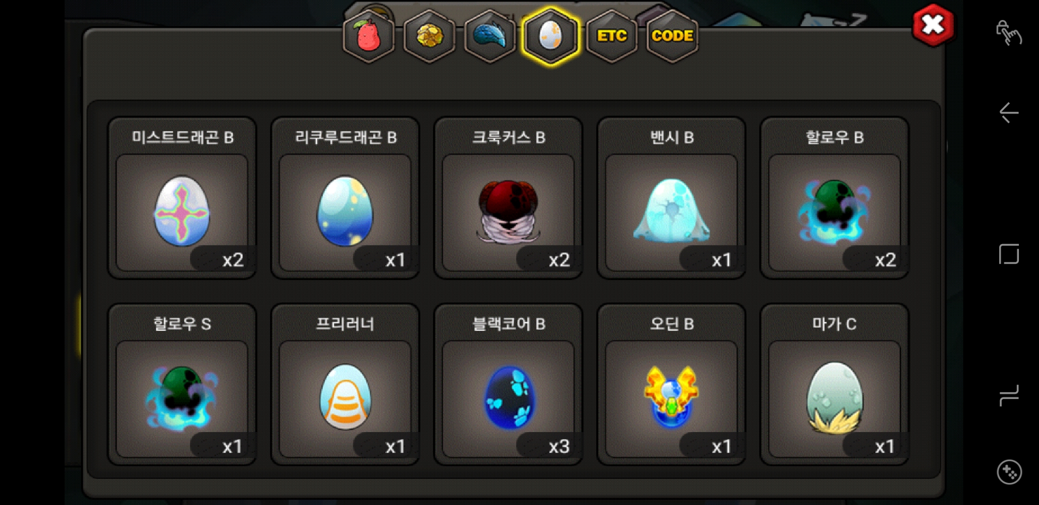Select the 할로우 B flaming egg
The width and height of the screenshot is (1039, 505).
[834, 198]
